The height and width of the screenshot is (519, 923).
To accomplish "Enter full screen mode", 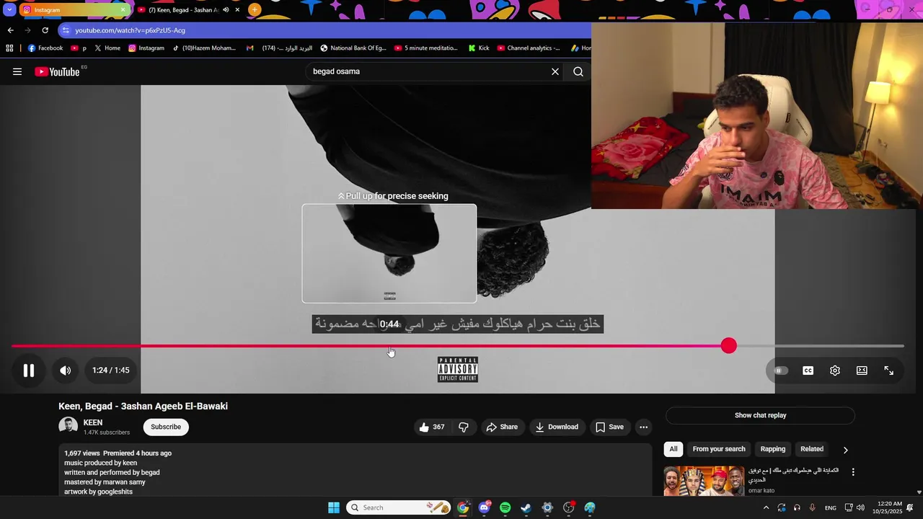I will pos(889,371).
